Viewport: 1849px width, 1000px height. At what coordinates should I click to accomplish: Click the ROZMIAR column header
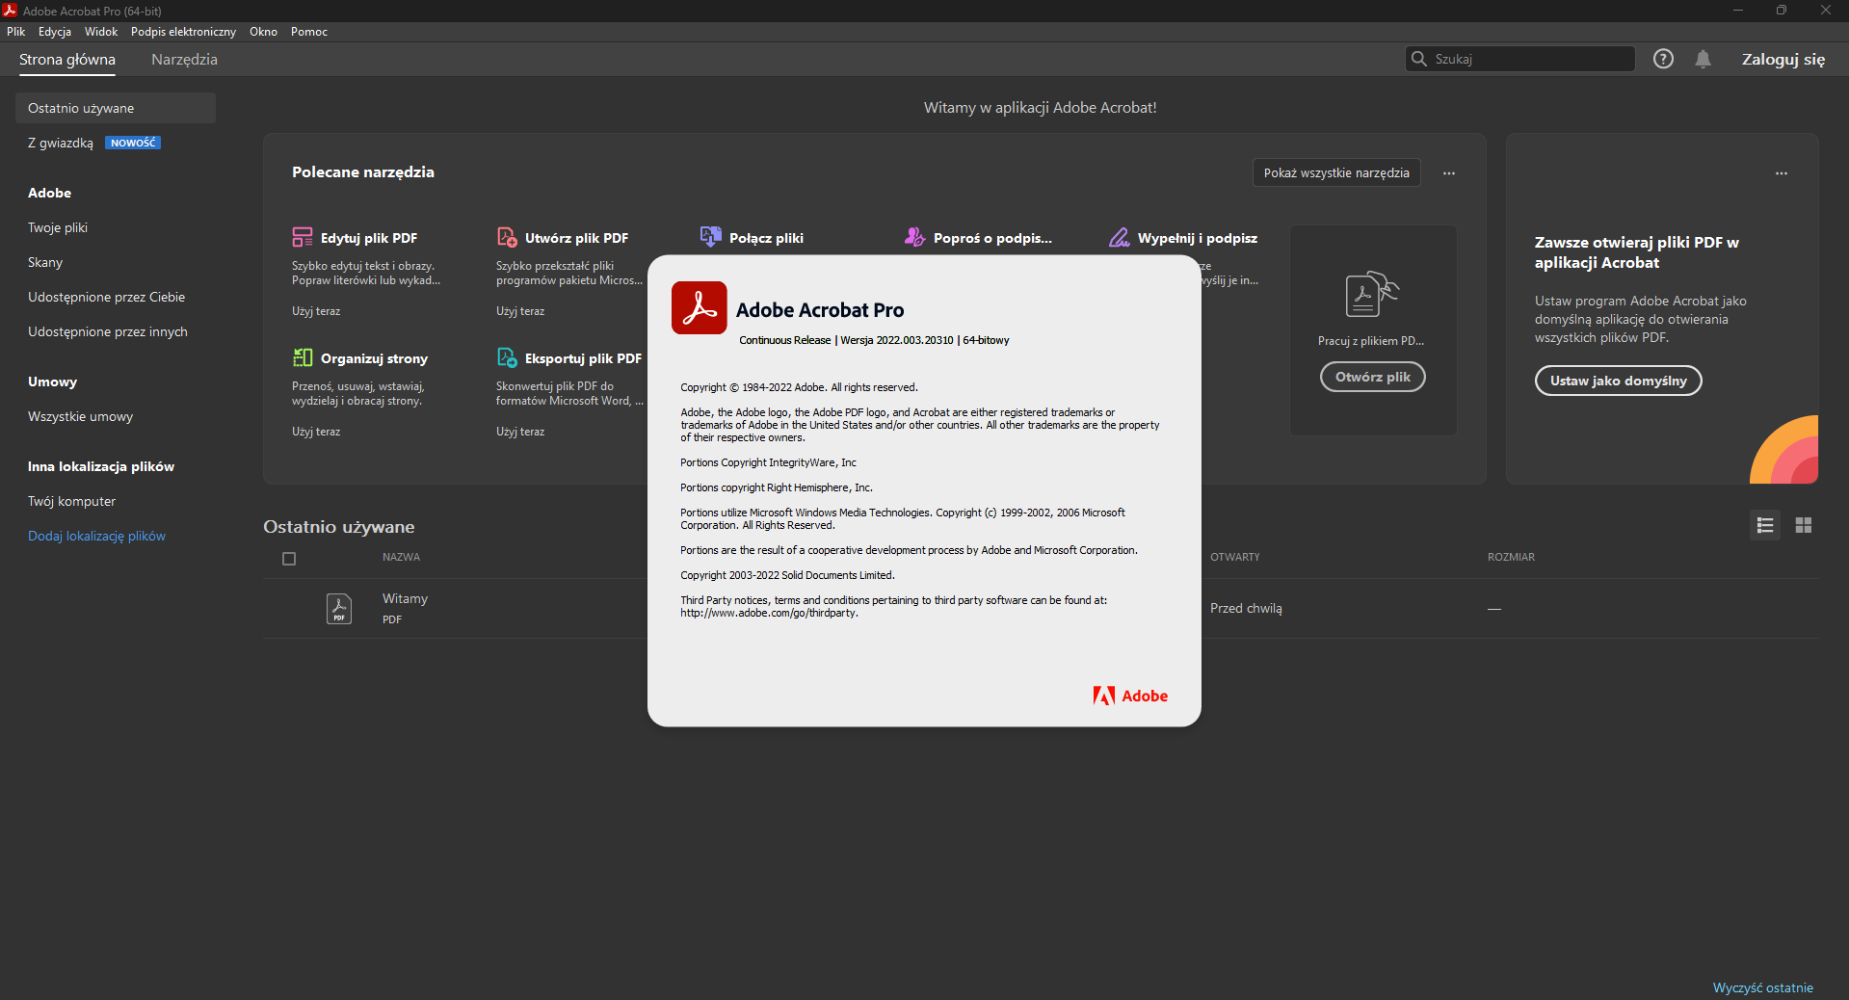click(x=1511, y=557)
